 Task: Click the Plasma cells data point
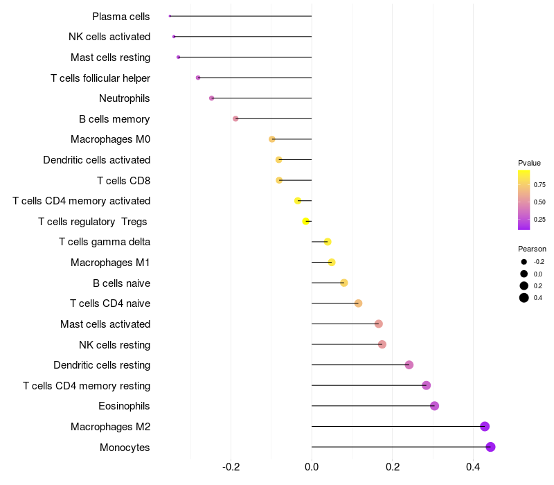[170, 16]
